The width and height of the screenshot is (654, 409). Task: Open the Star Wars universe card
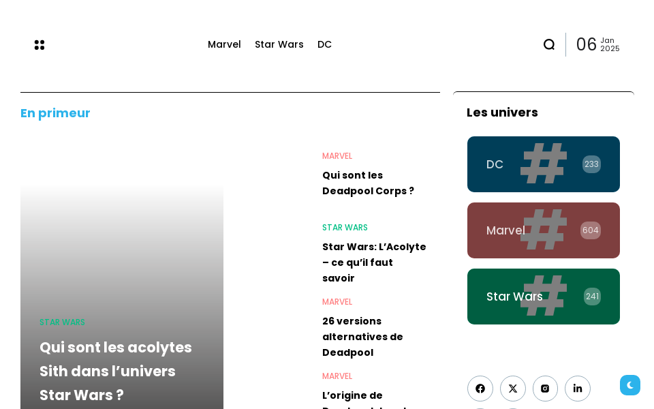click(543, 297)
